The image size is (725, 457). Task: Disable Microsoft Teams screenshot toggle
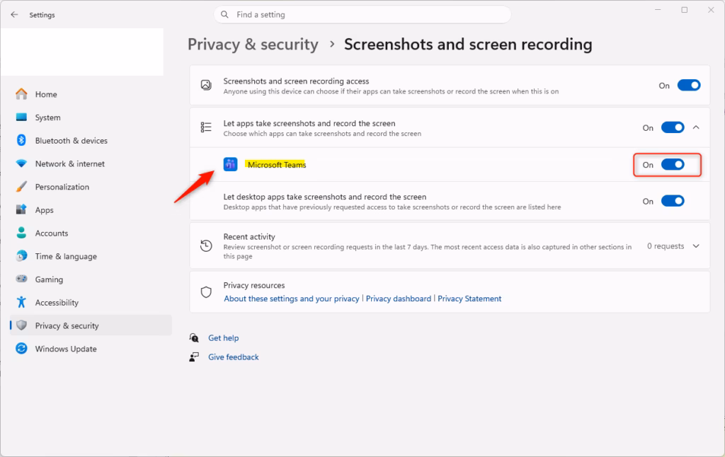pos(673,165)
